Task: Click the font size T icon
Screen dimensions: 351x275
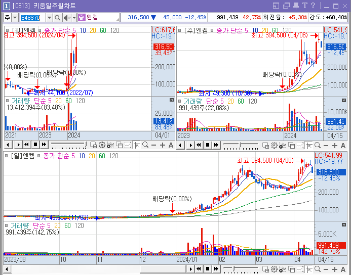Action: [x=305, y=6]
